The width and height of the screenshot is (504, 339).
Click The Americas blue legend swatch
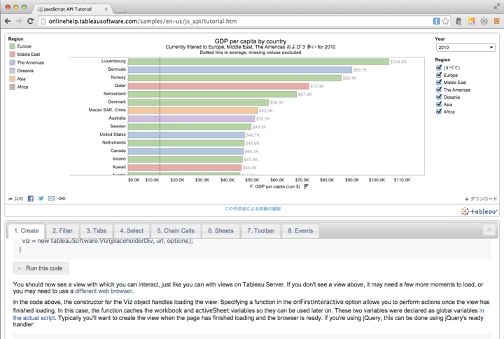[x=13, y=62]
